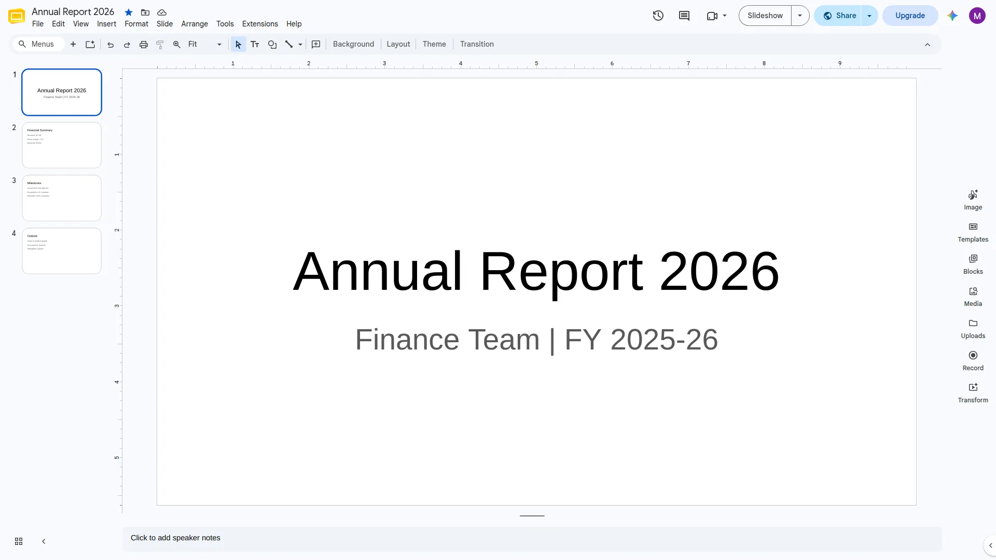This screenshot has height=560, width=996.
Task: Expand the line type dropdown arrow
Action: 300,44
